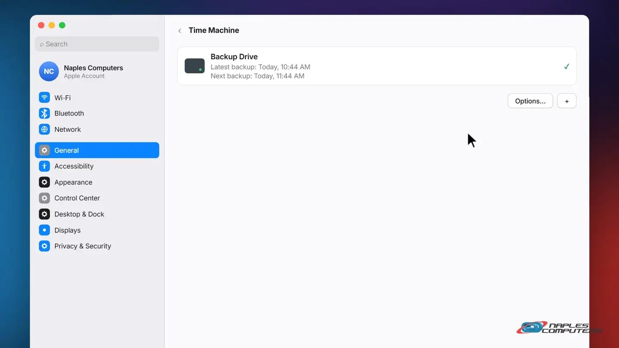Screen dimensions: 619x348
Task: Open Control Center settings label
Action: (77, 198)
